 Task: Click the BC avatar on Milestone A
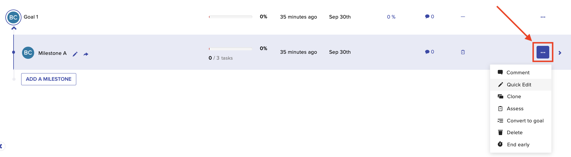[x=28, y=53]
